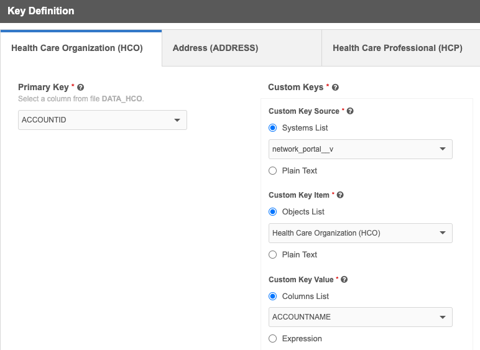480x350 pixels.
Task: Switch to the Address (ADDRESS) tab
Action: pyautogui.click(x=215, y=48)
